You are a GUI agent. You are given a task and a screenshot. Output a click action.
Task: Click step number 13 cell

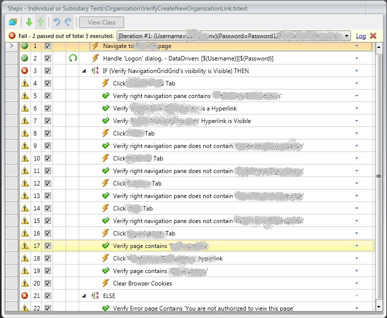(x=37, y=195)
